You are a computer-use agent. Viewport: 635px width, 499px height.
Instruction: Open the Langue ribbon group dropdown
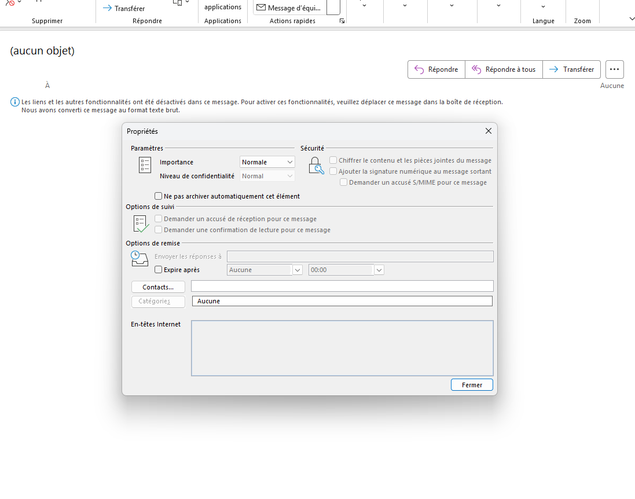pyautogui.click(x=543, y=7)
